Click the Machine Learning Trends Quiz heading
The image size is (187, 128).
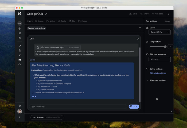pos(51,65)
